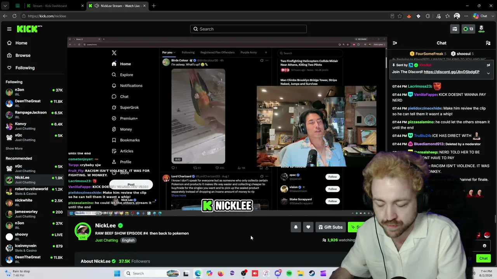The width and height of the screenshot is (497, 279).
Task: Expand Show More under Following list
Action: pyautogui.click(x=14, y=148)
